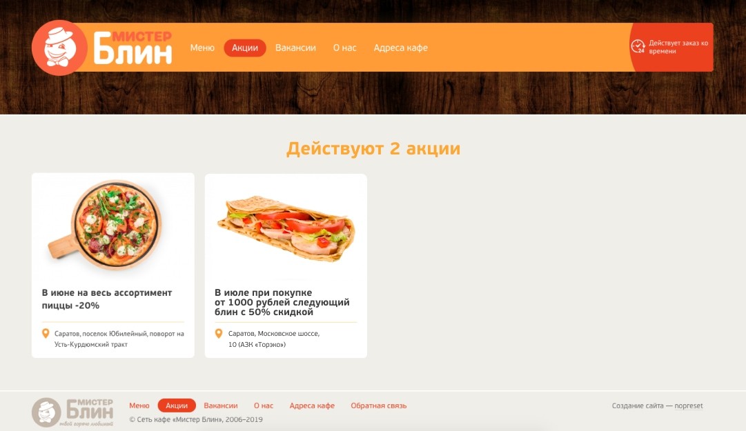Open Вакансии in the top navigation
746x431 pixels.
point(295,48)
